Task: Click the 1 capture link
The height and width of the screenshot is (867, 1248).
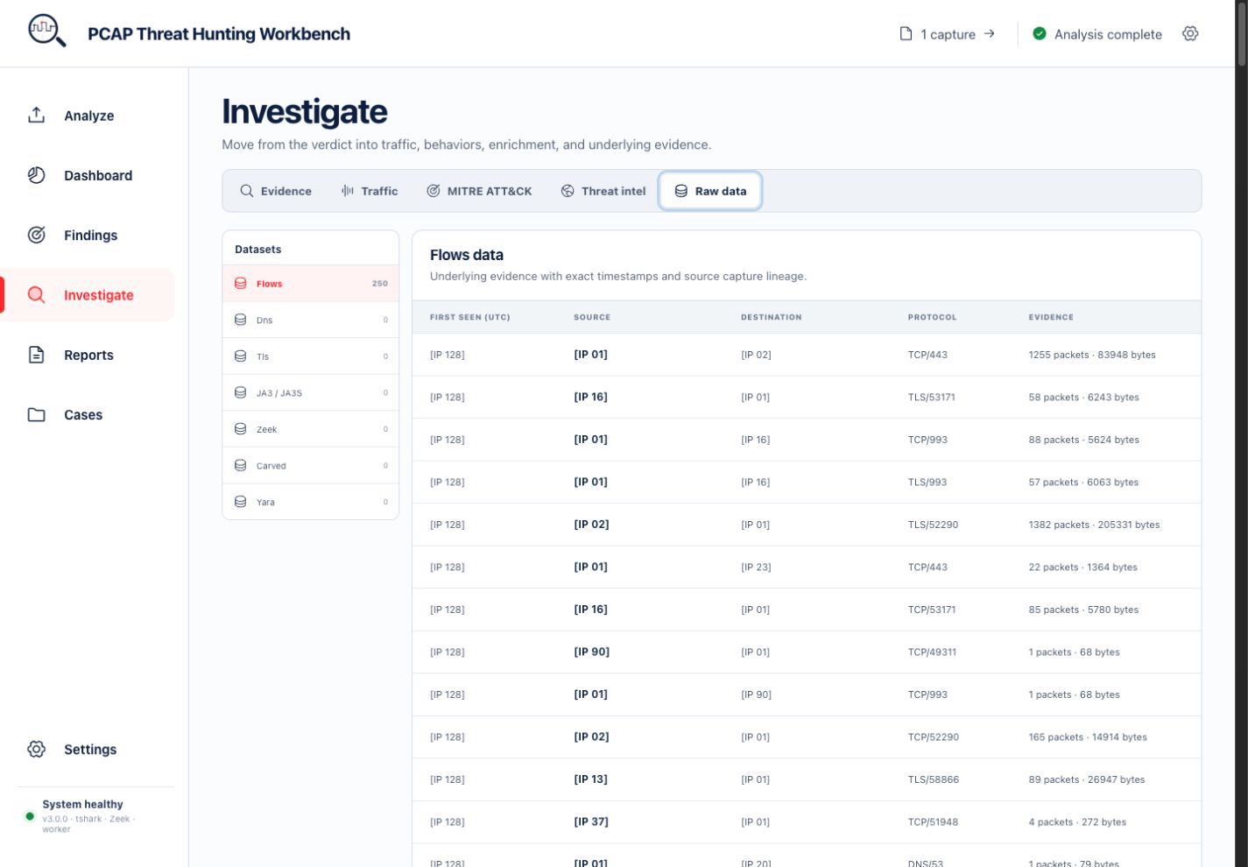Action: coord(948,34)
